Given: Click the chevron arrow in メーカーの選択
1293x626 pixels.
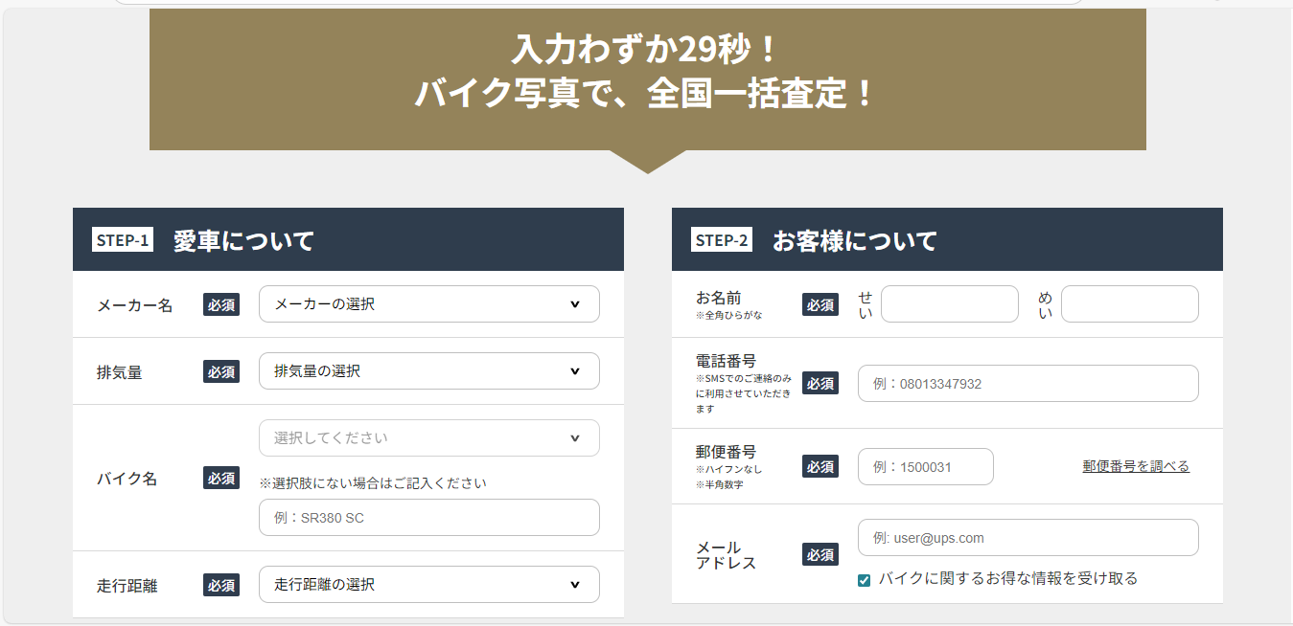Looking at the screenshot, I should (575, 304).
